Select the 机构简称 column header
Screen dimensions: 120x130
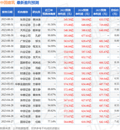[x=23, y=12]
